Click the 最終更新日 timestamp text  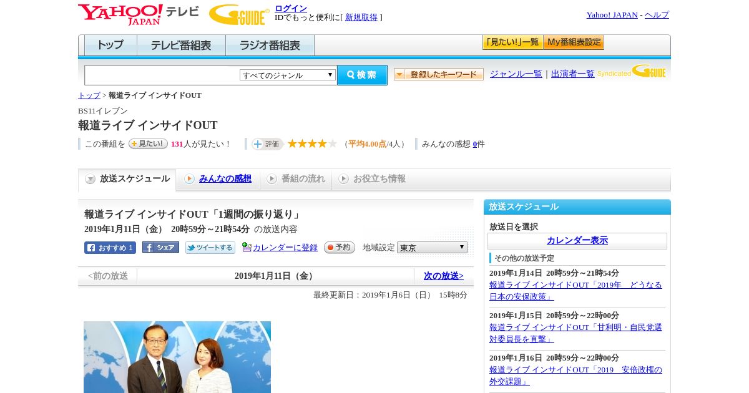[390, 295]
